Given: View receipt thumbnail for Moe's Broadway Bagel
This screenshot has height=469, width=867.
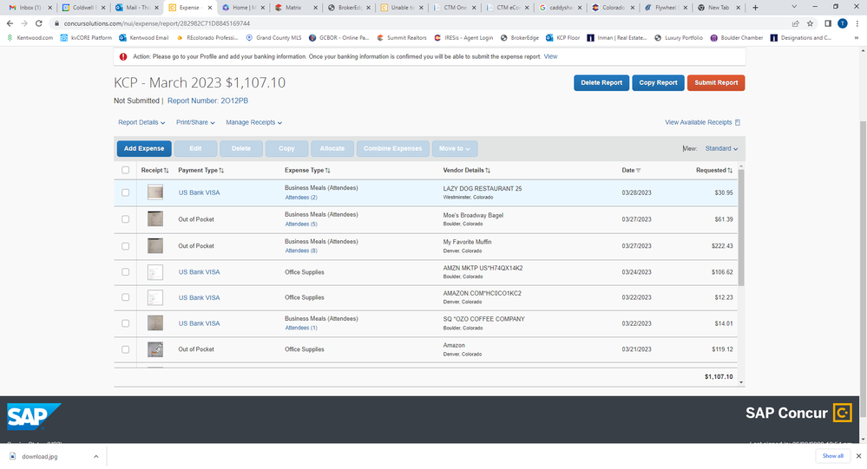Looking at the screenshot, I should click(x=154, y=218).
